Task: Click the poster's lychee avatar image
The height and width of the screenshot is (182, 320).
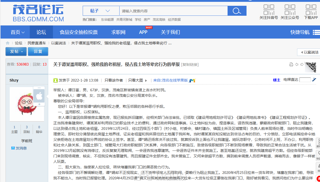Action: [27, 104]
